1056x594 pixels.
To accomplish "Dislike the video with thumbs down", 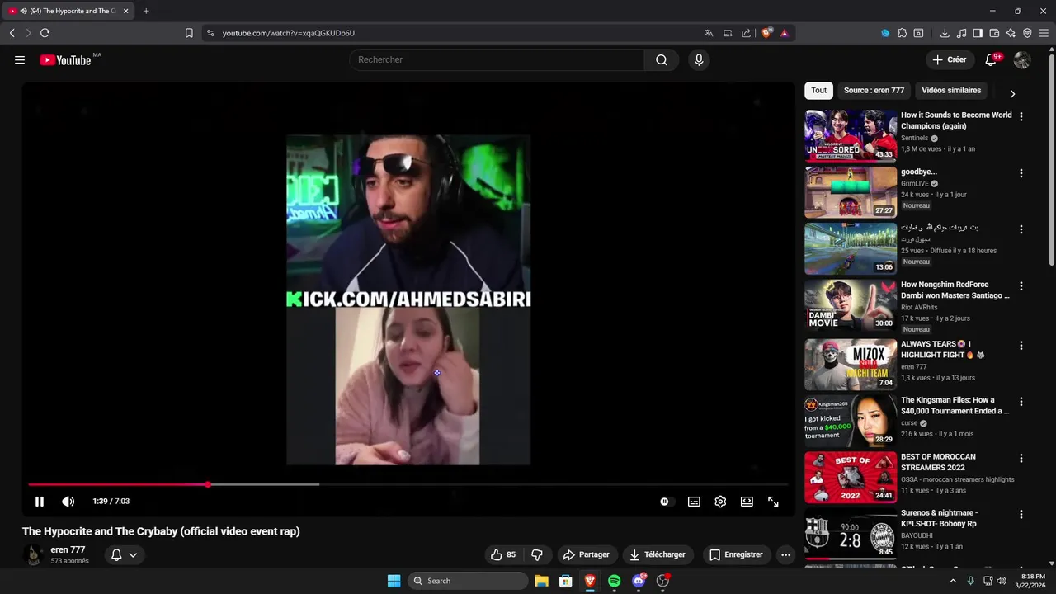I will [x=537, y=554].
